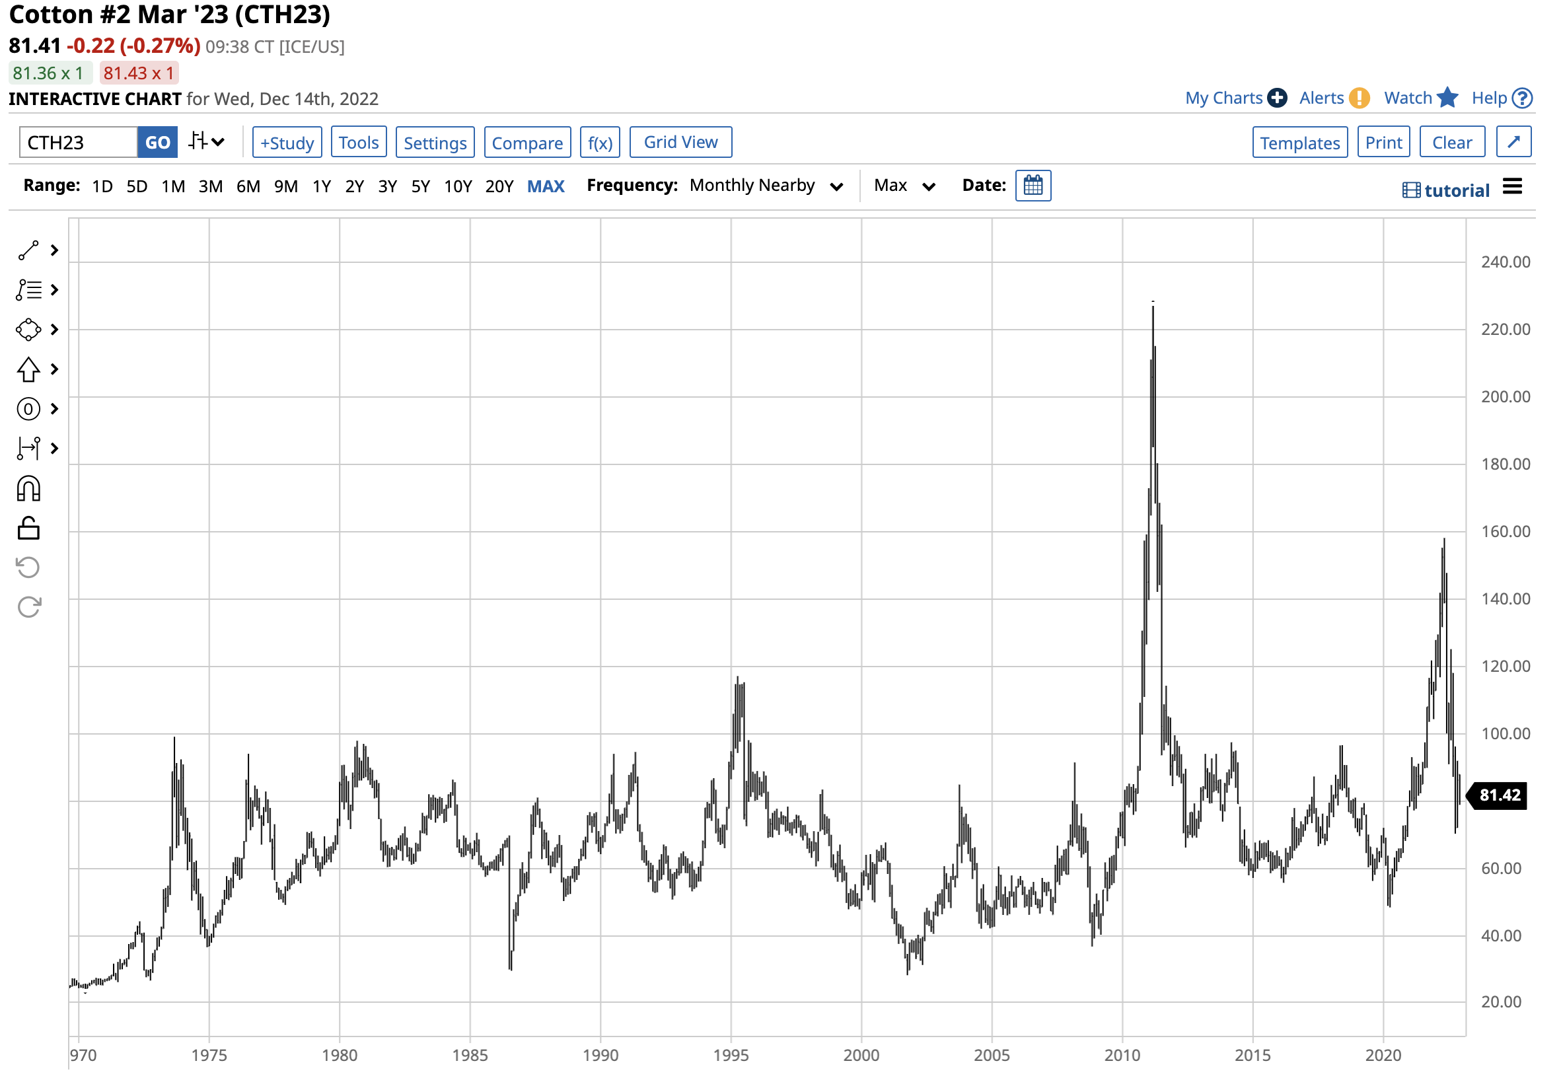Click the expand chart fullscreen icon
Image resolution: width=1563 pixels, height=1090 pixels.
pos(1515,142)
